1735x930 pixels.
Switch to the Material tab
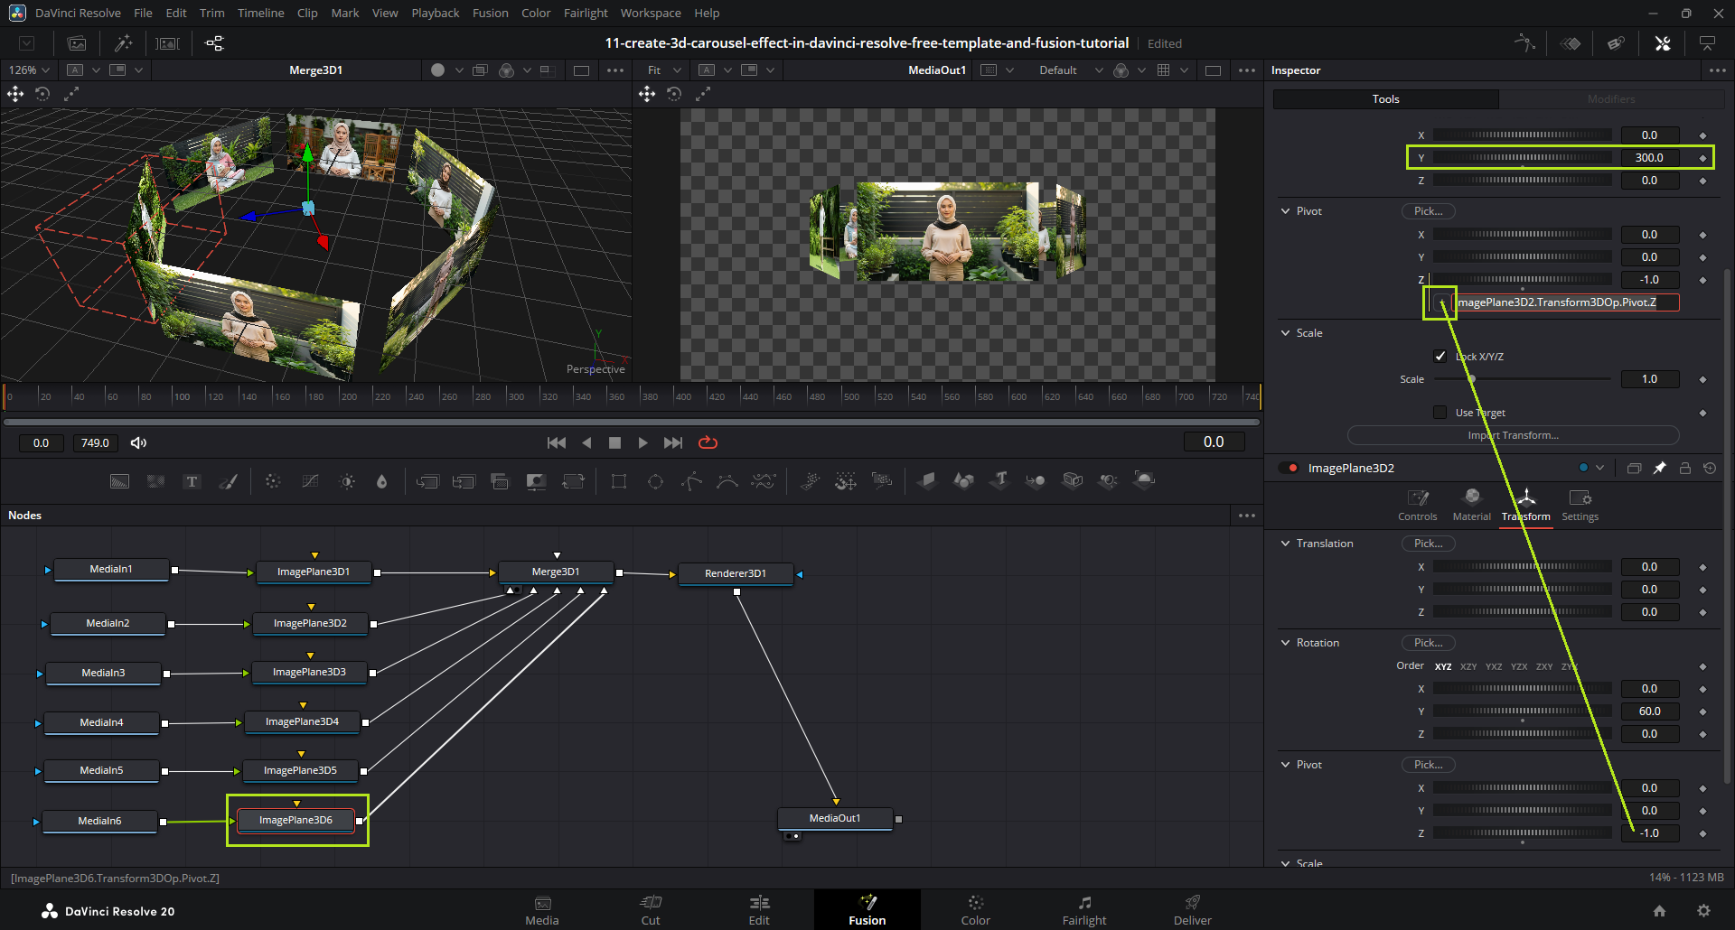(x=1471, y=505)
